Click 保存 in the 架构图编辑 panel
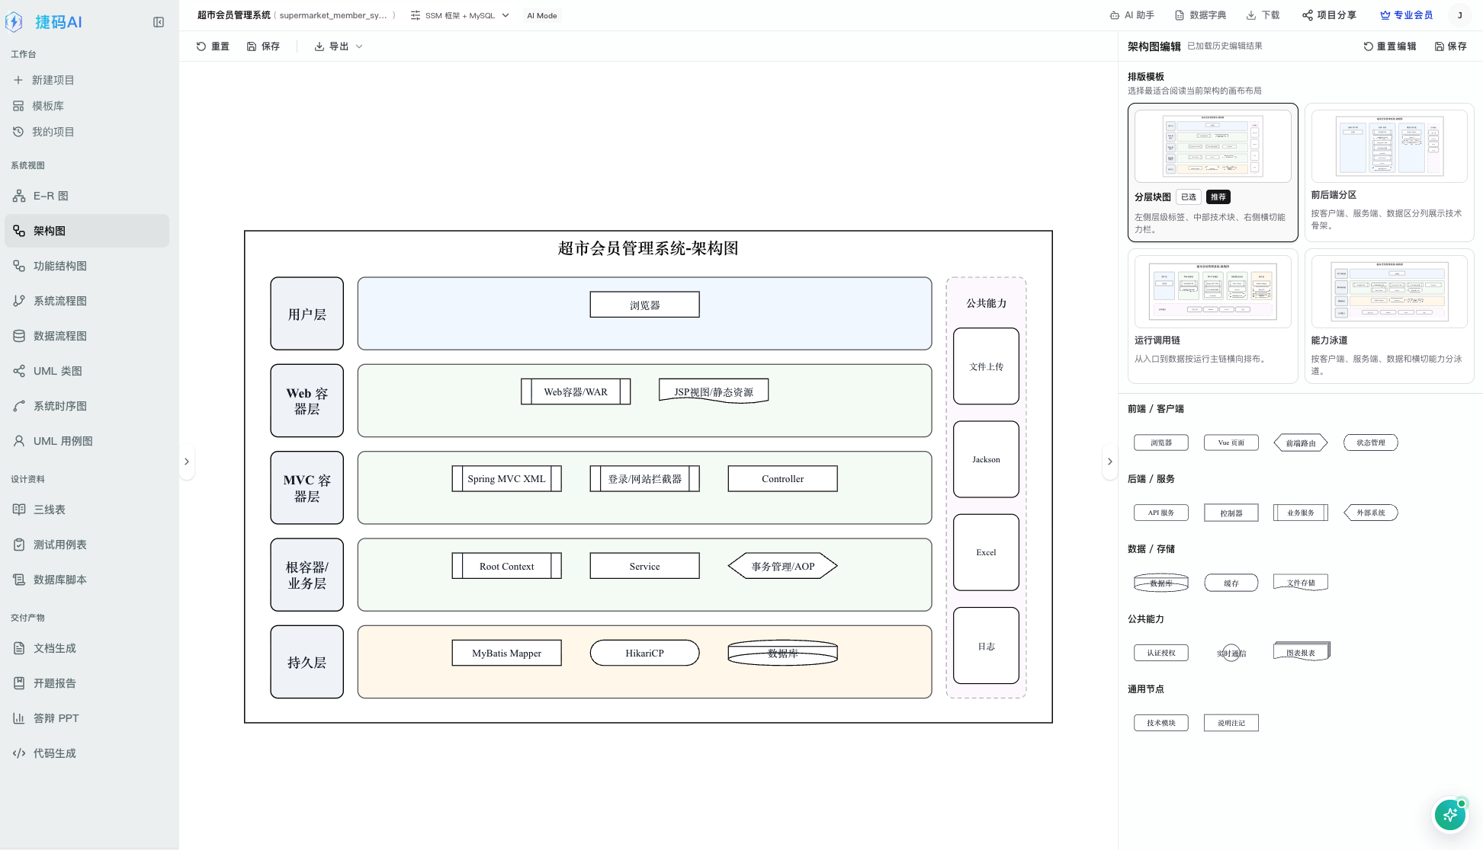The image size is (1483, 850). point(1450,46)
